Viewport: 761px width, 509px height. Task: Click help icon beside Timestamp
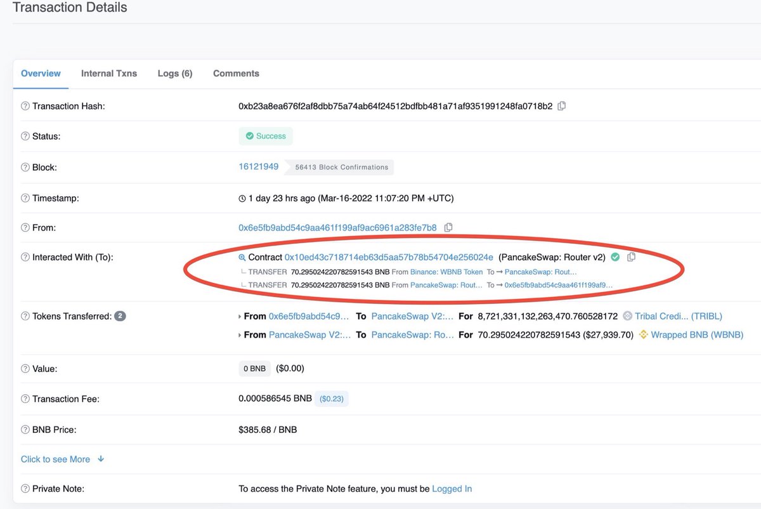[25, 198]
